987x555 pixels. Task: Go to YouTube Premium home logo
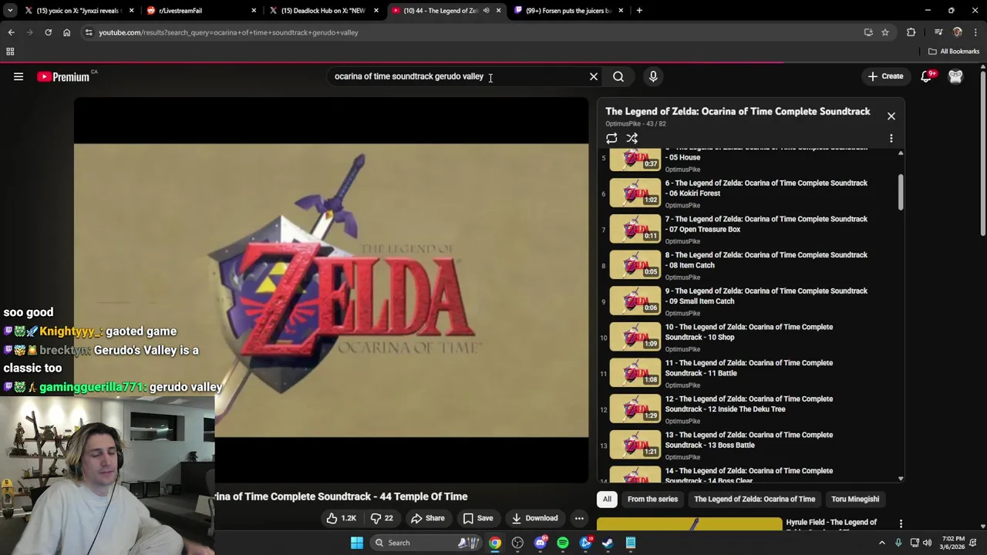(63, 76)
